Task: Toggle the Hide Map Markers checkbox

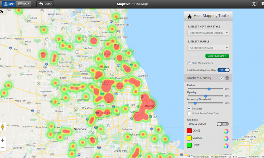Action: pyautogui.click(x=189, y=63)
